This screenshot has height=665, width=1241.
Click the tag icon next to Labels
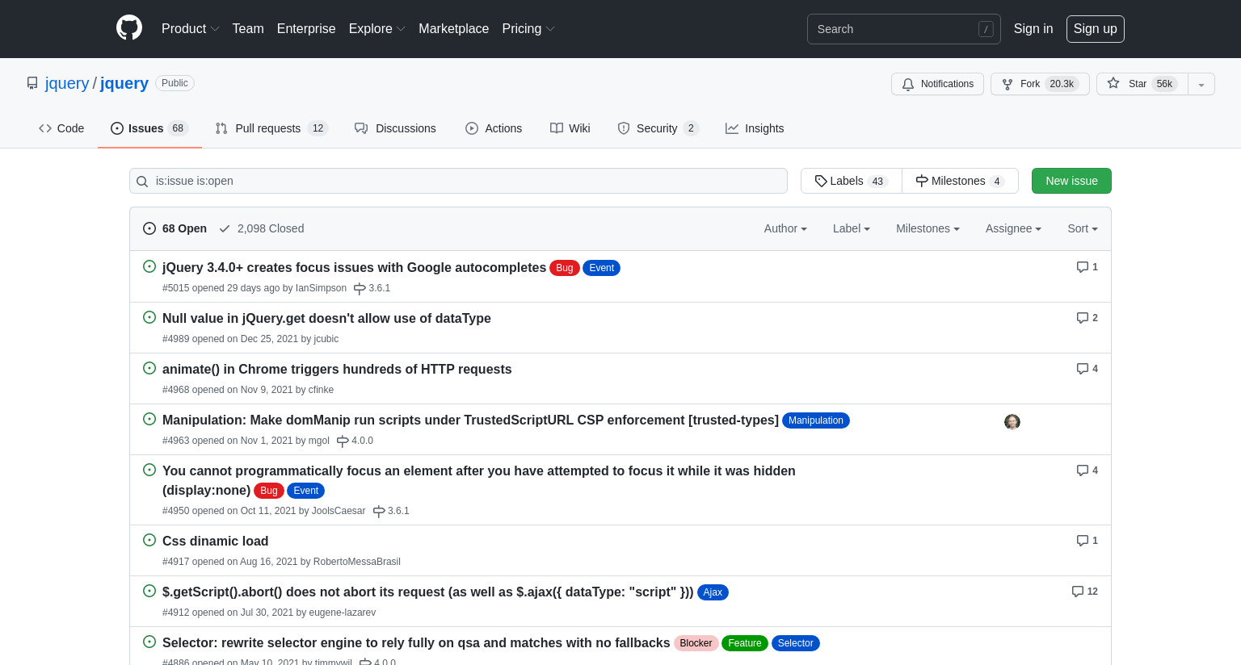pyautogui.click(x=821, y=181)
